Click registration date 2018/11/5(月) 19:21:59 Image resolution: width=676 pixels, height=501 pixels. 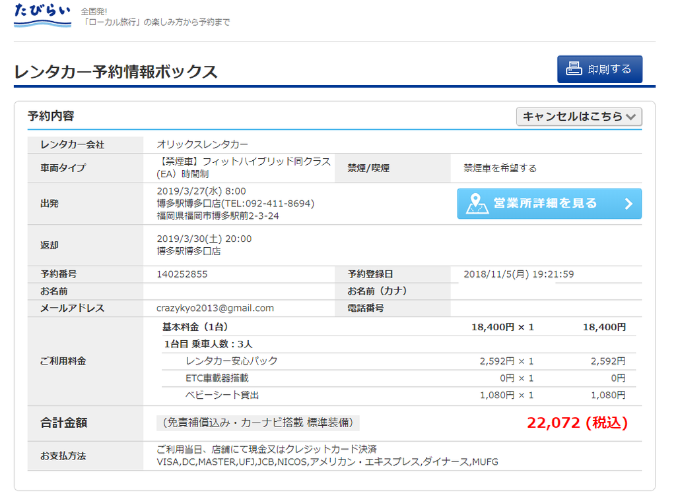tap(519, 274)
